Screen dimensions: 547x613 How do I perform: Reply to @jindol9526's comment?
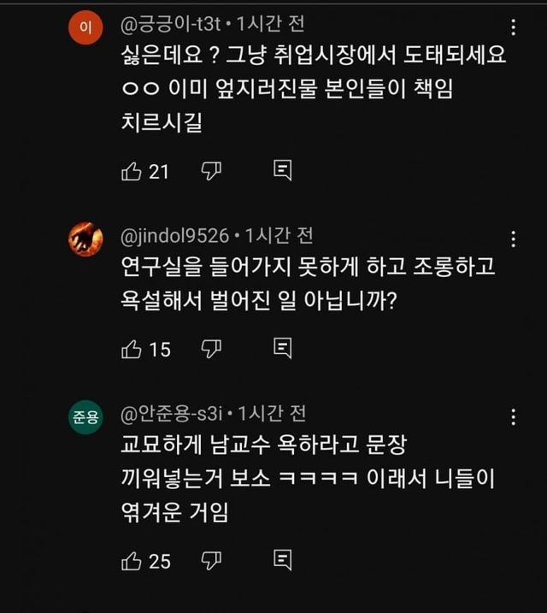[x=282, y=349]
